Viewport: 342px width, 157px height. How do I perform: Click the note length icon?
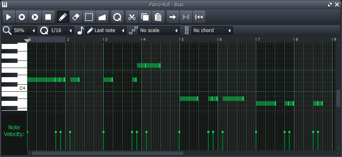[x=81, y=30]
